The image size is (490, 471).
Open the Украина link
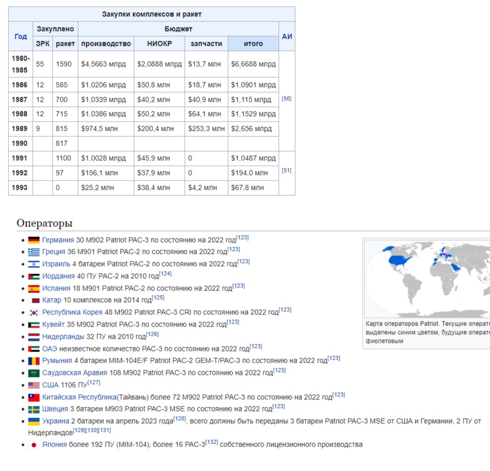(55, 421)
